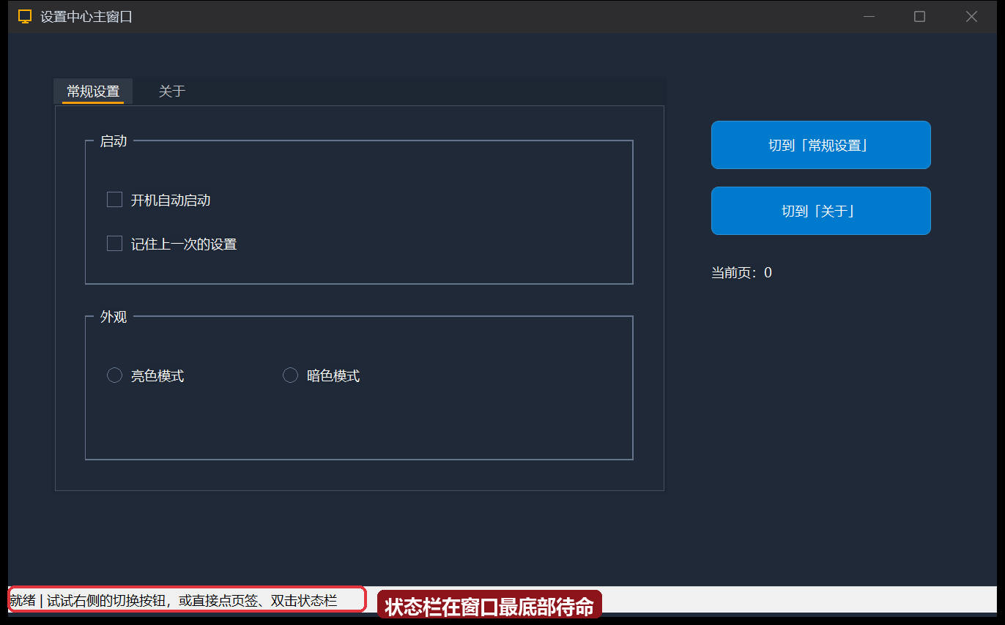Click the 切到「关于」 button
Image resolution: width=1005 pixels, height=625 pixels.
click(x=820, y=211)
